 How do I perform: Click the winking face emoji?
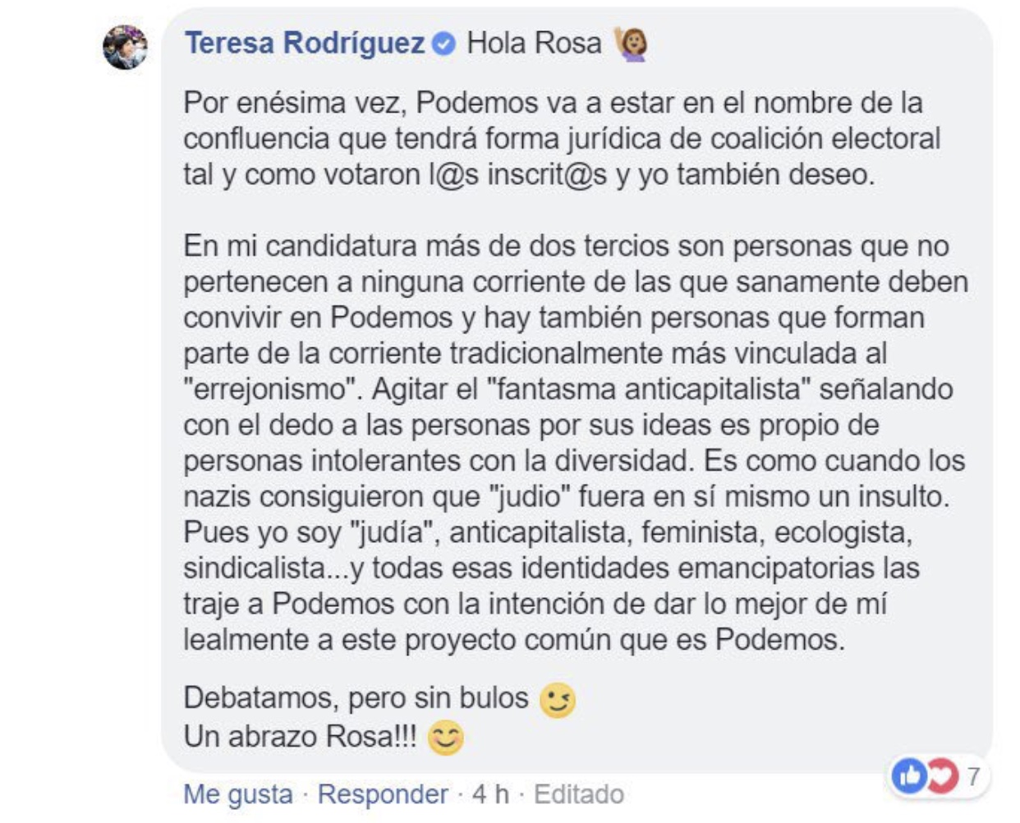coord(558,701)
